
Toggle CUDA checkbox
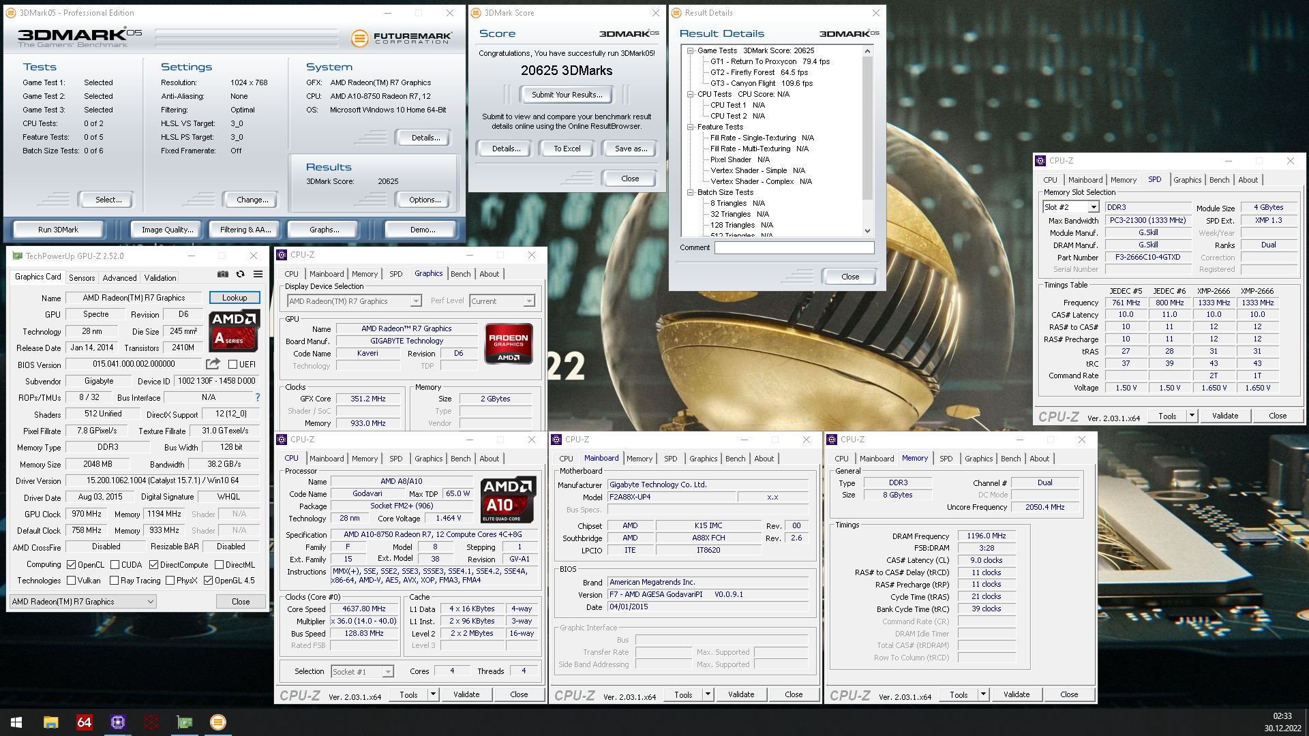115,565
